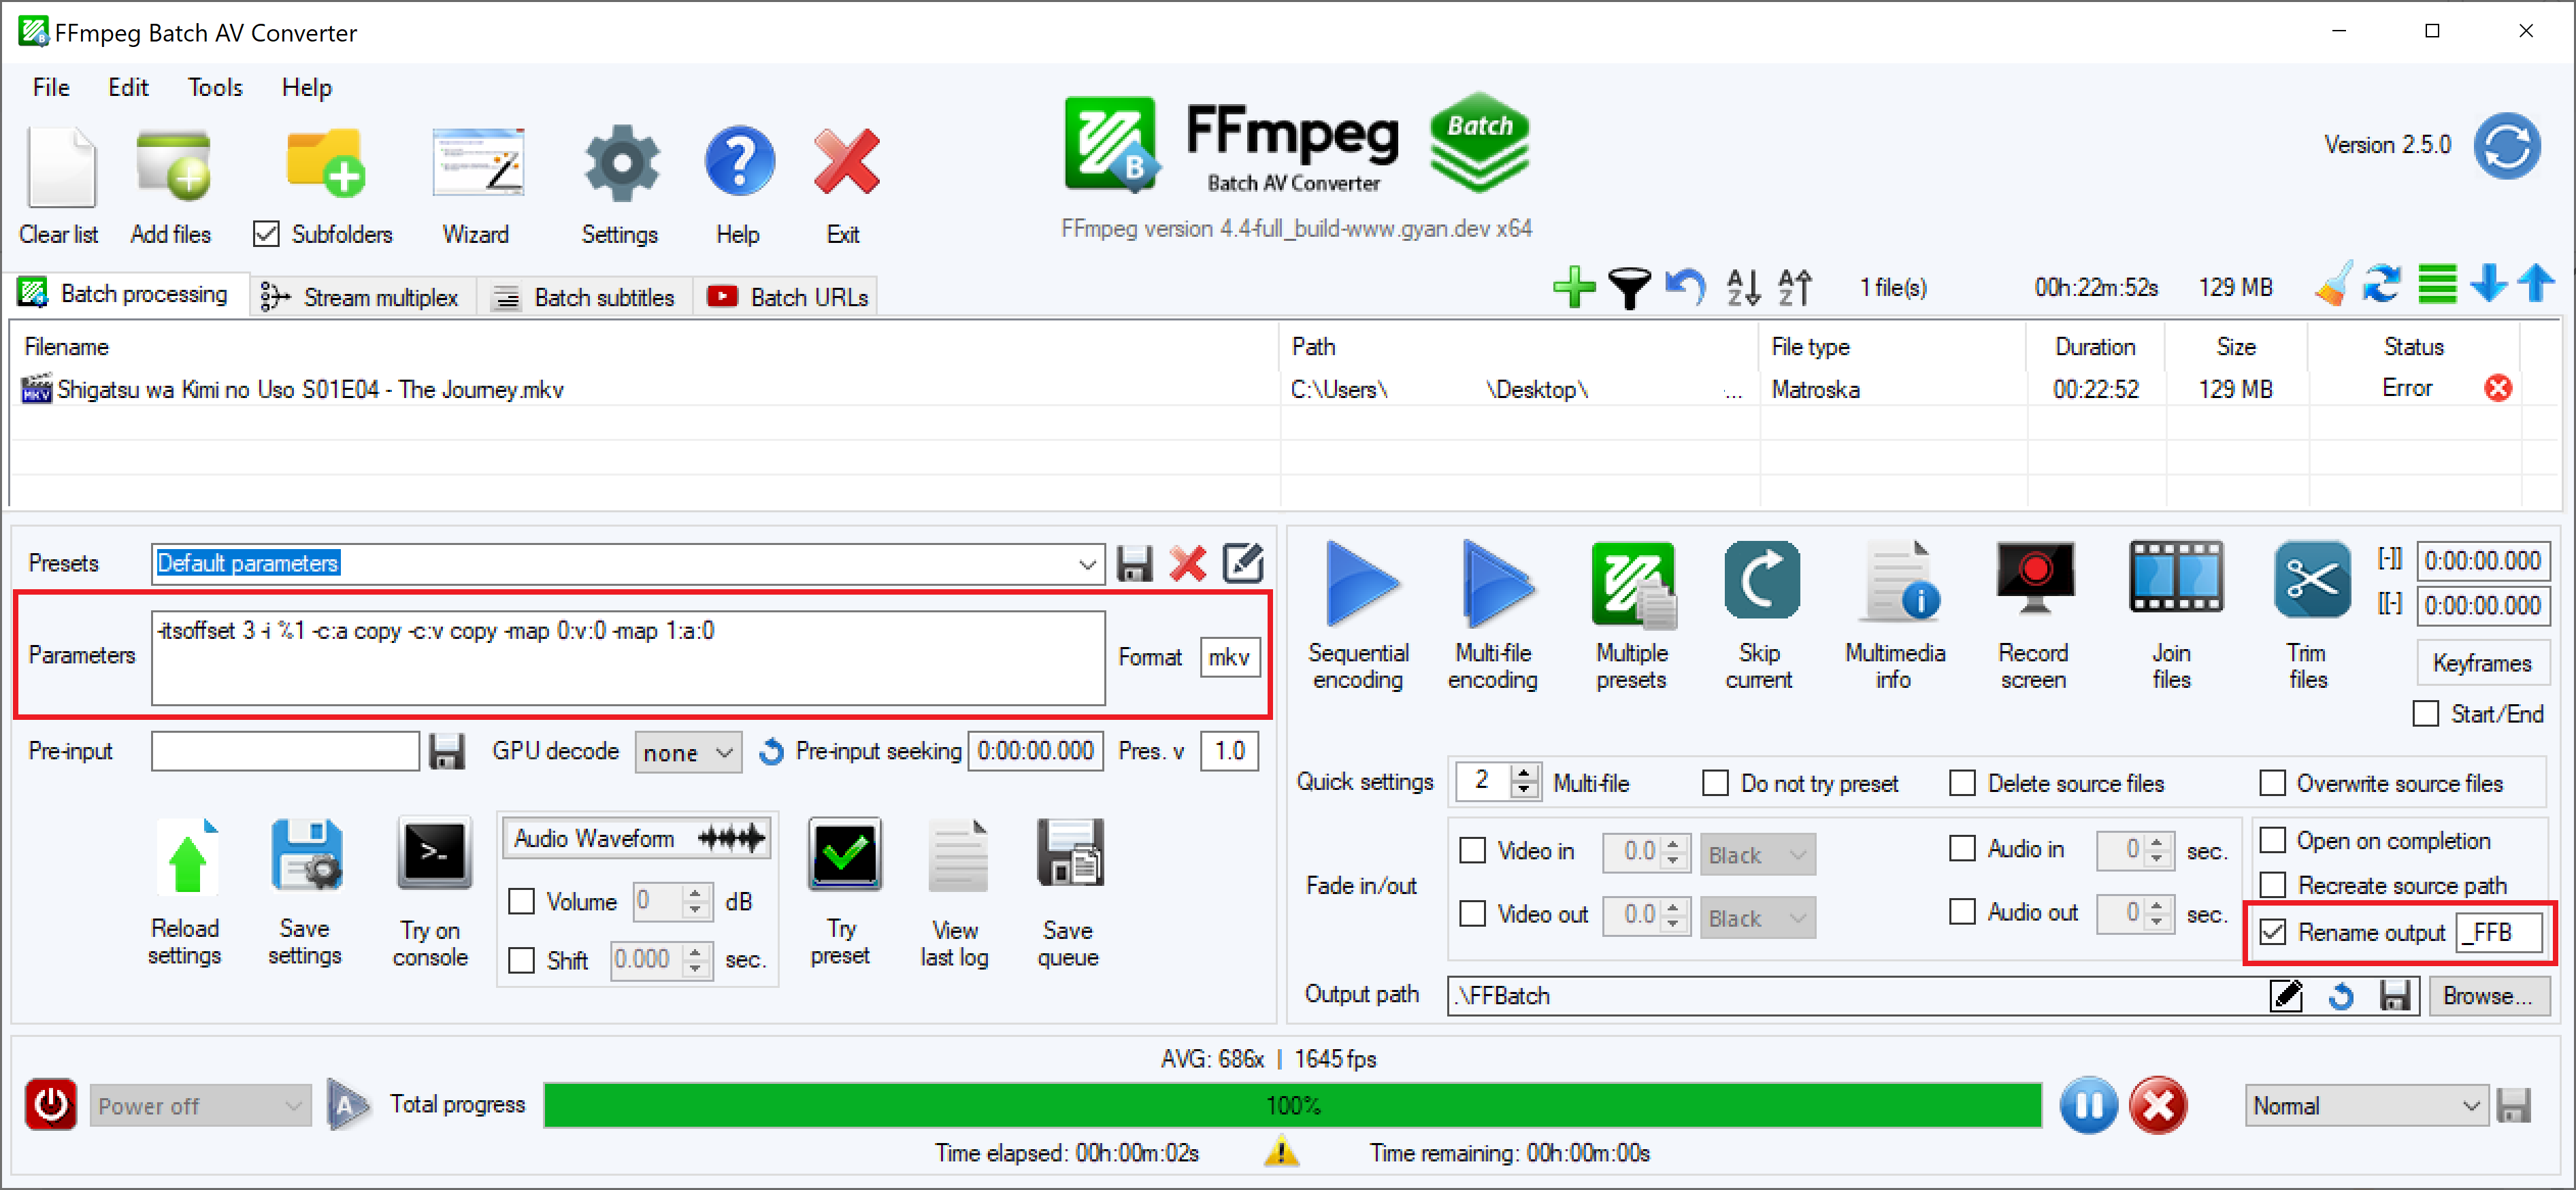This screenshot has height=1190, width=2576.
Task: Open Settings gear icon
Action: coord(621,163)
